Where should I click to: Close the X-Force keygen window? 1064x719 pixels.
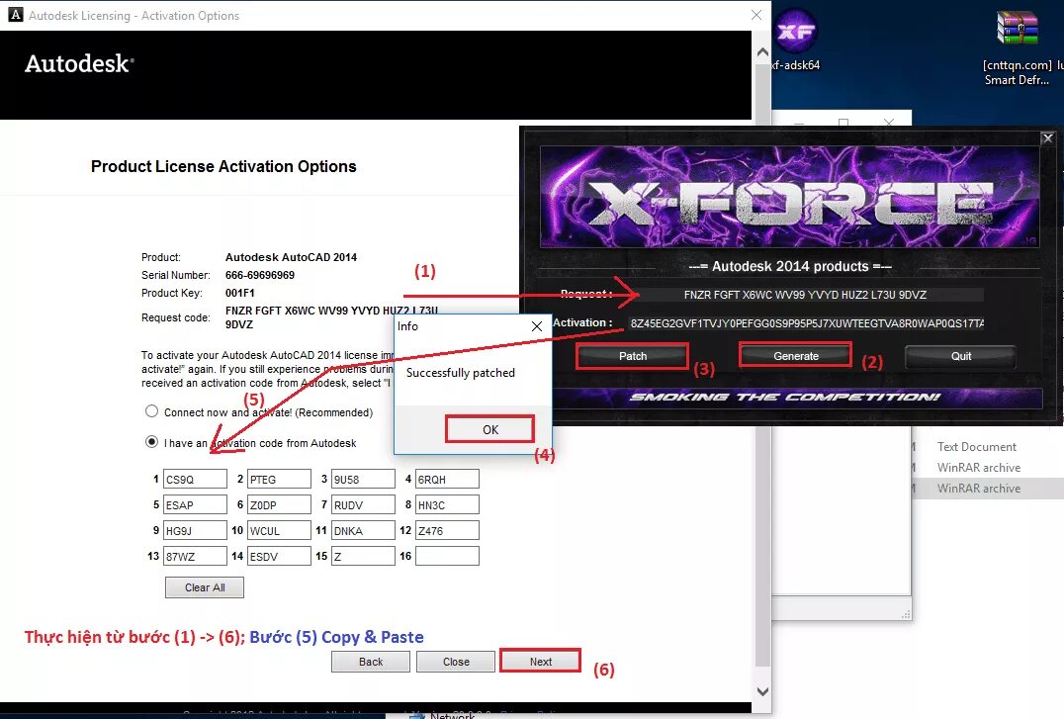1048,137
